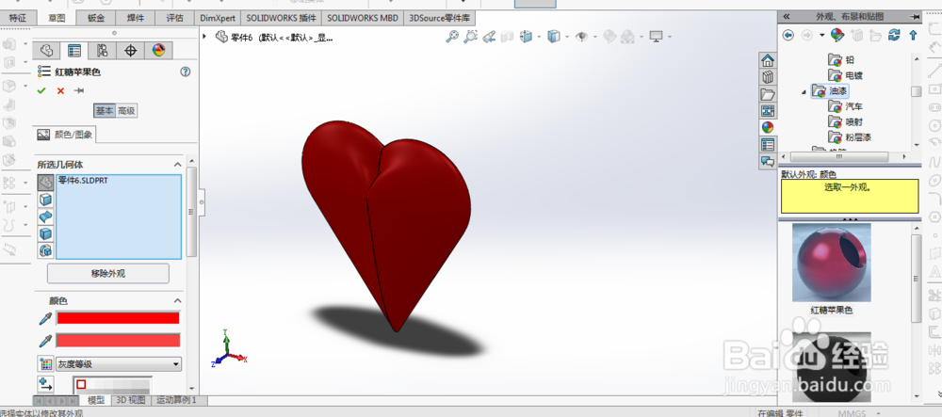This screenshot has height=417, width=942.
Task: Toggle 高级 advanced mode button
Action: tap(126, 110)
